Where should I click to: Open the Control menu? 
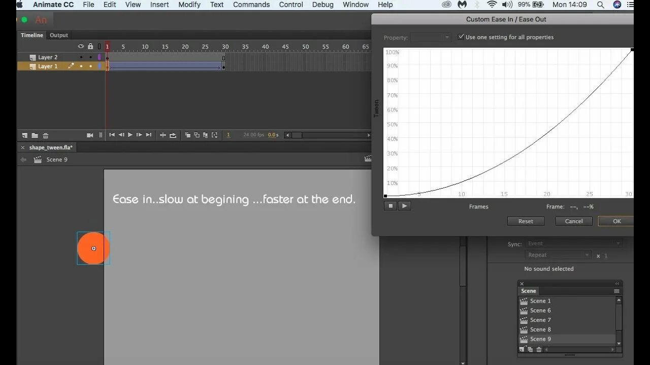(x=291, y=5)
